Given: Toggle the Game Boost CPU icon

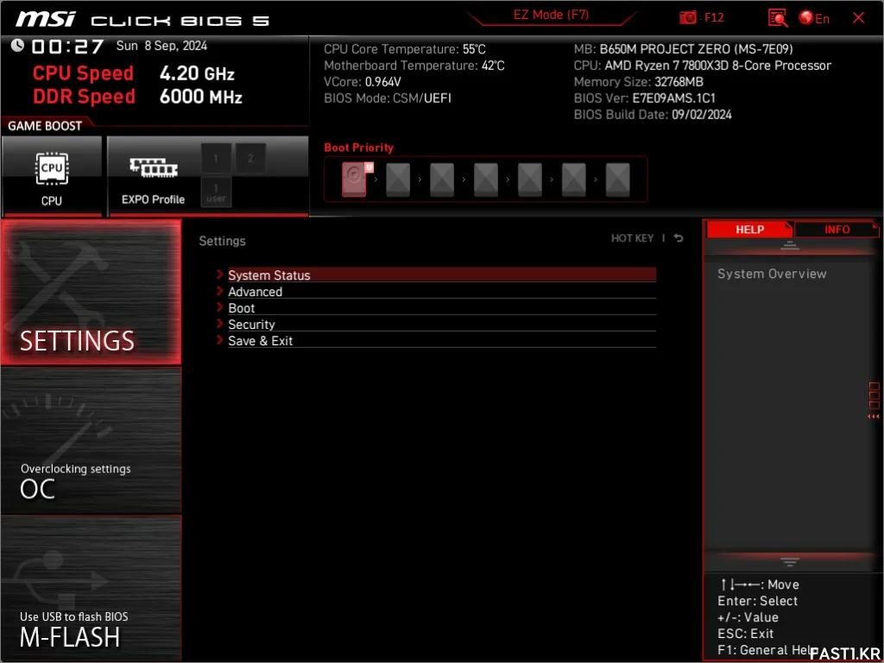Looking at the screenshot, I should [52, 175].
